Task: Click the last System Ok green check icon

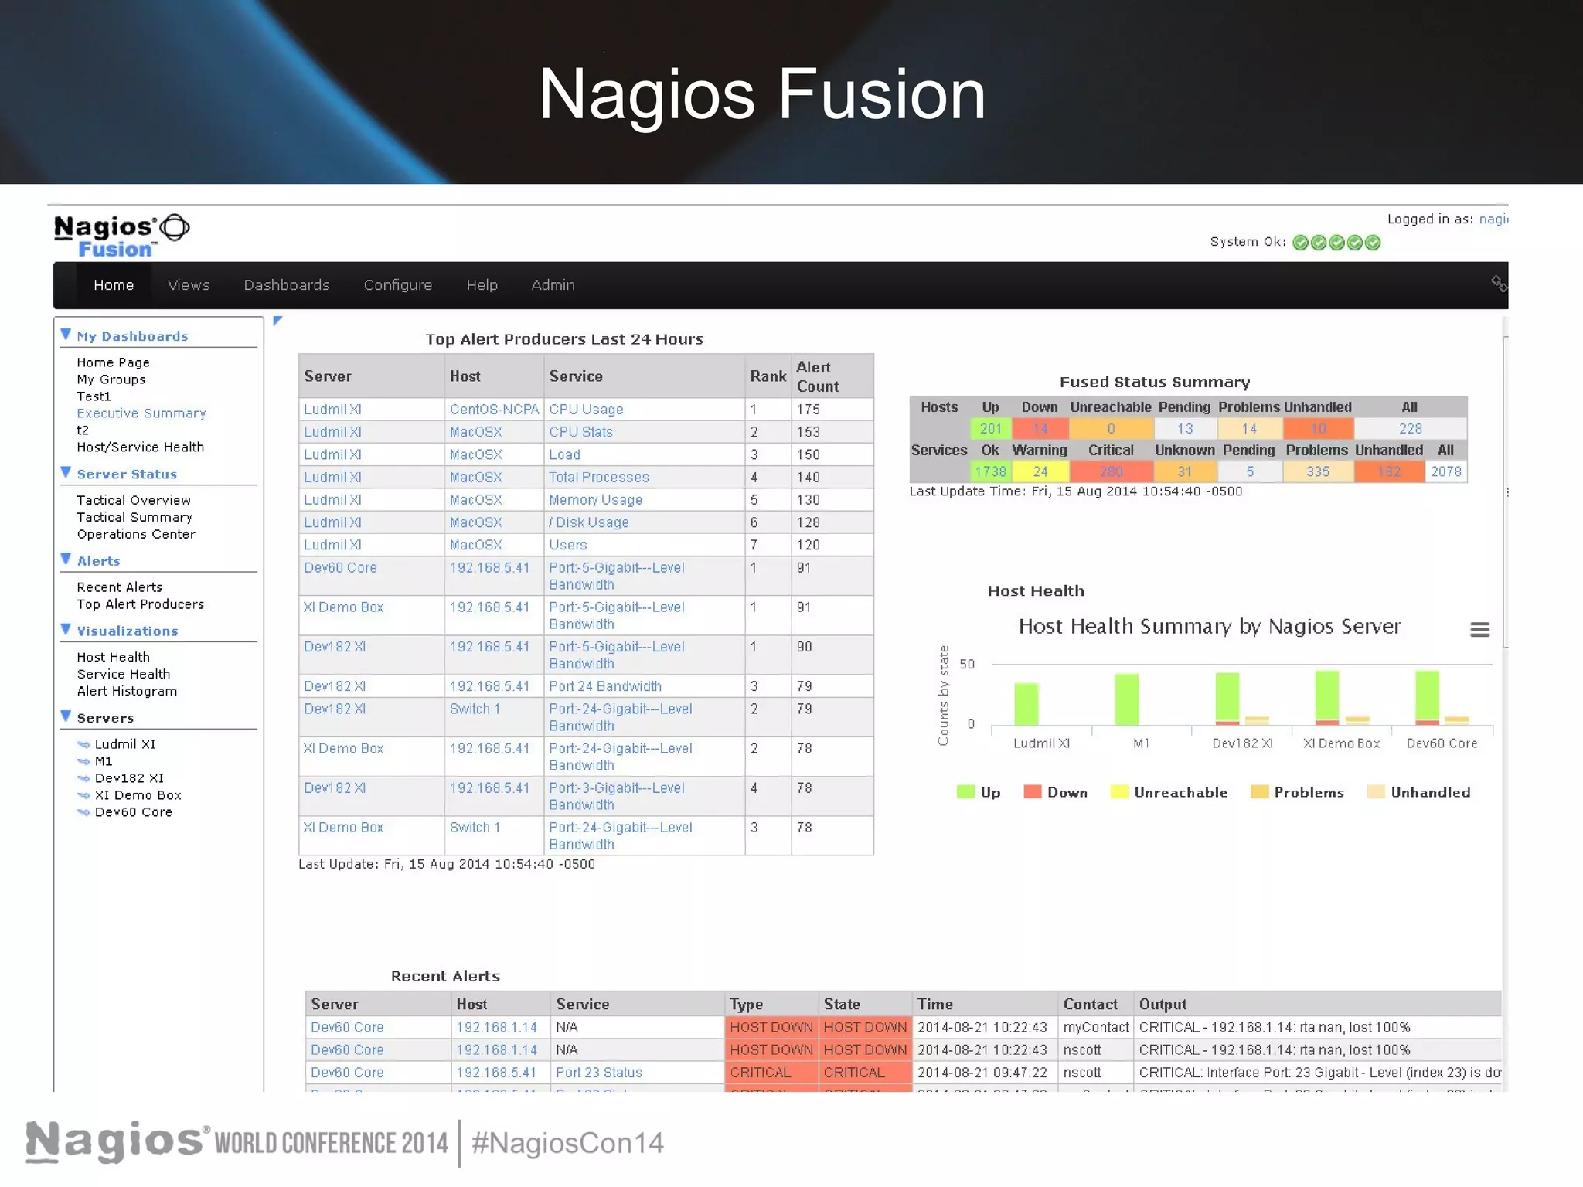Action: [1373, 243]
